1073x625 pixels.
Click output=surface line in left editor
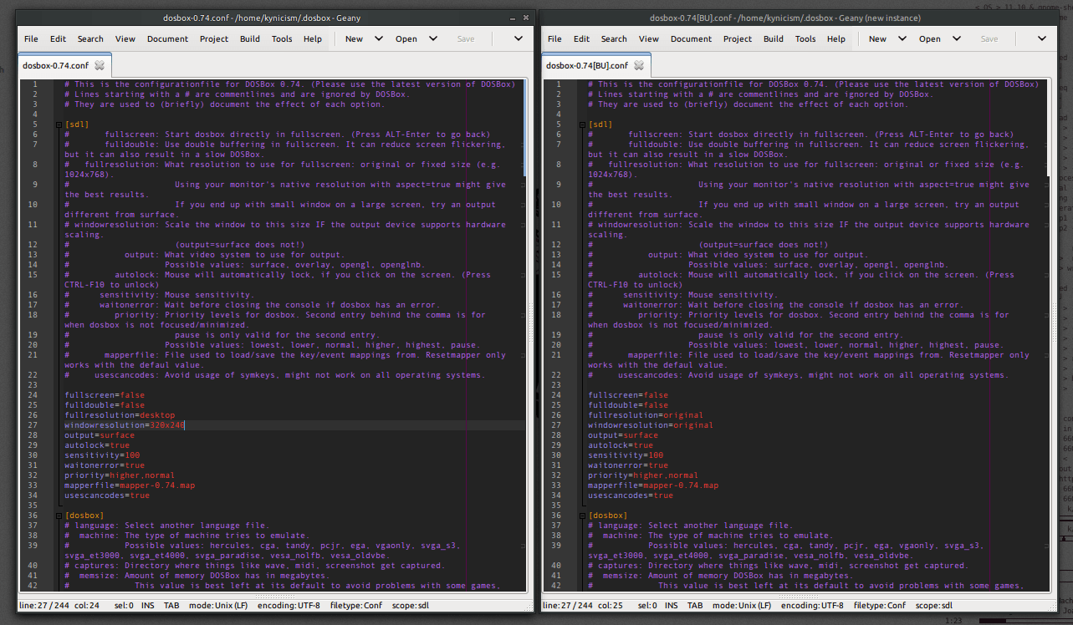pos(100,435)
